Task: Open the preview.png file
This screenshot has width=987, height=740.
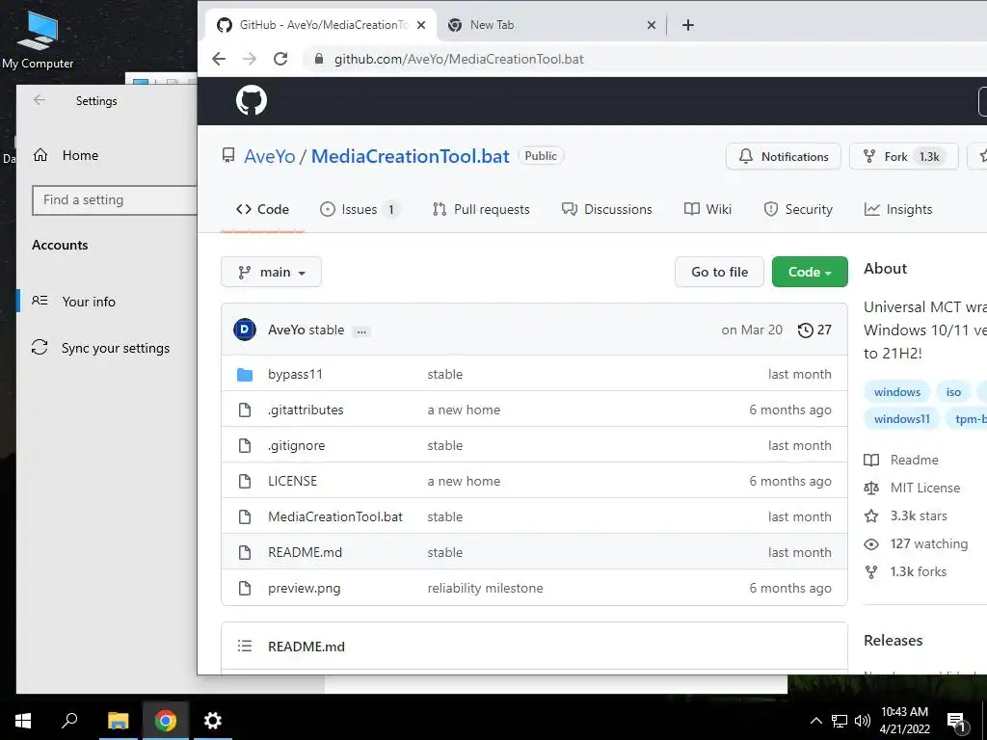Action: pyautogui.click(x=304, y=589)
